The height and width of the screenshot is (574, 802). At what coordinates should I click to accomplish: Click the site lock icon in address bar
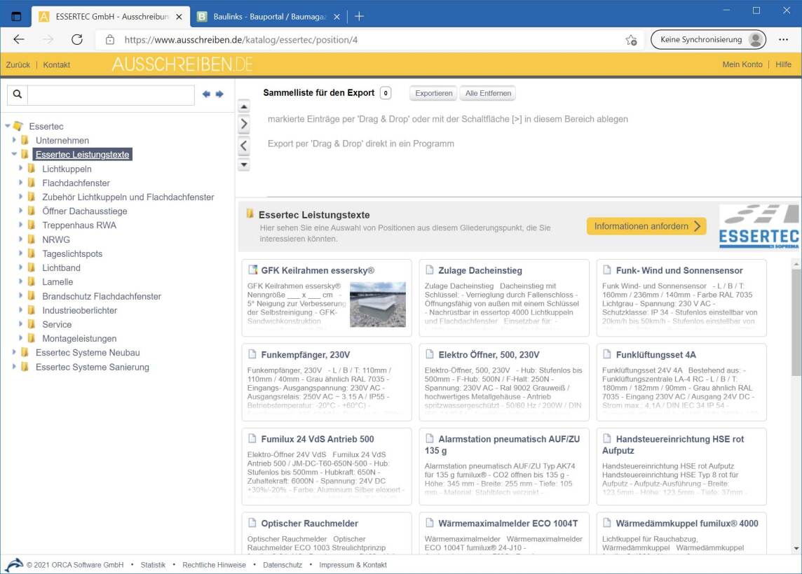pyautogui.click(x=110, y=40)
